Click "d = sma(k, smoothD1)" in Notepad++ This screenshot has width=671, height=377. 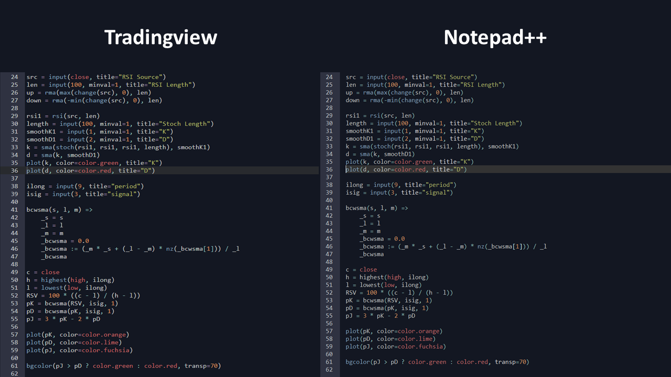pos(380,154)
